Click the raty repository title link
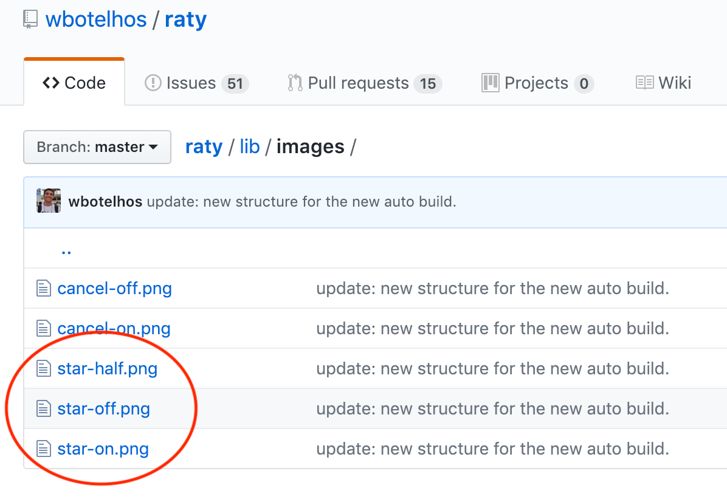Viewport: 727px width, 502px height. tap(185, 19)
